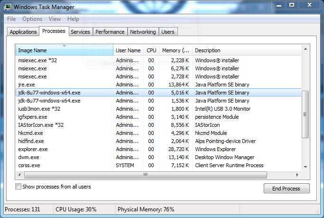Open the Performance tab
This screenshot has height=218, width=324.
[x=110, y=32]
